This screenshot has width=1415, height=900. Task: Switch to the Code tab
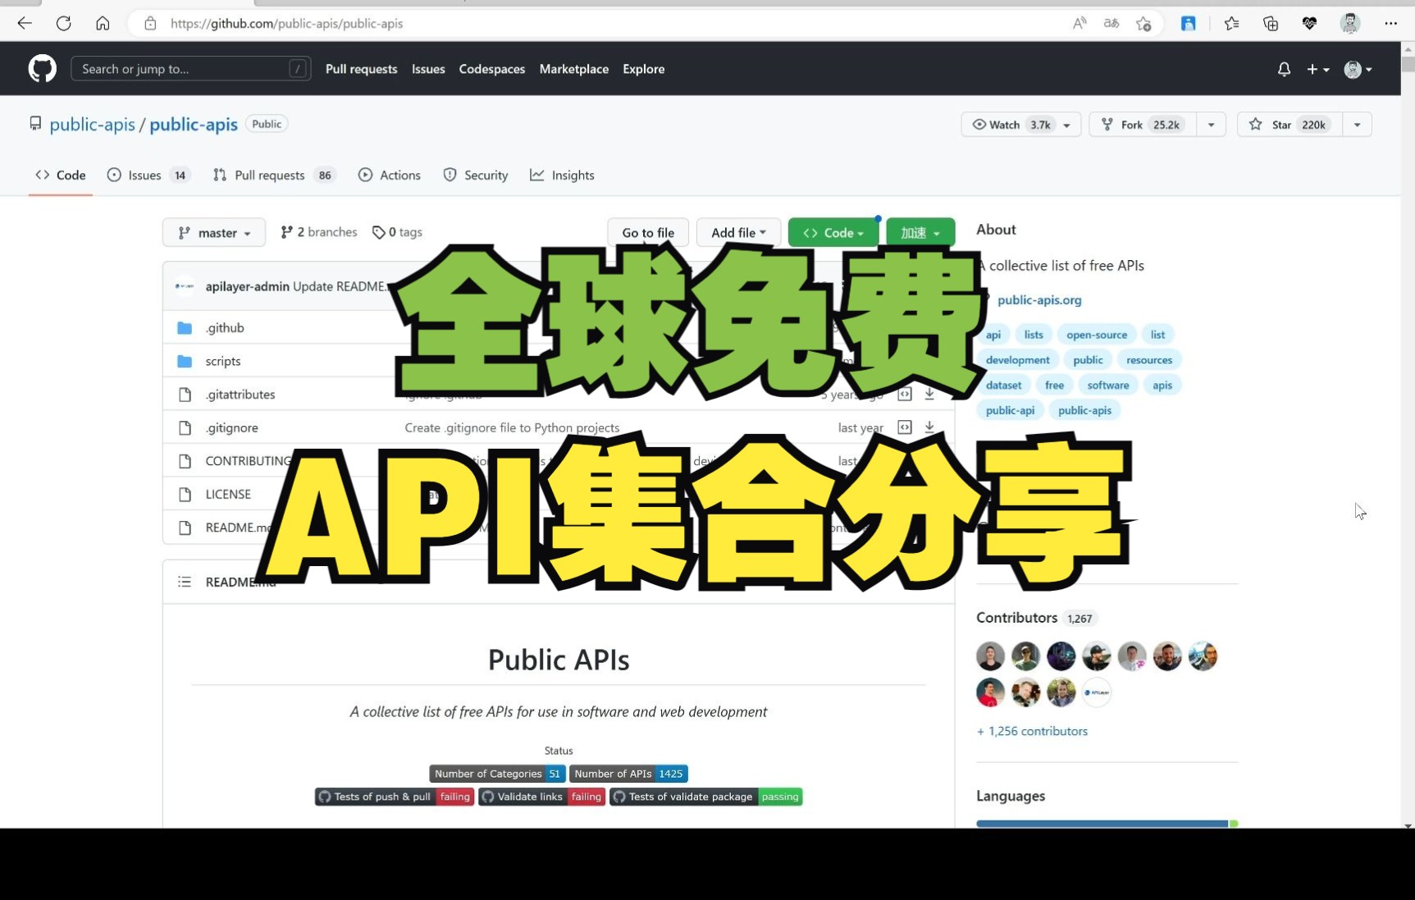(61, 175)
